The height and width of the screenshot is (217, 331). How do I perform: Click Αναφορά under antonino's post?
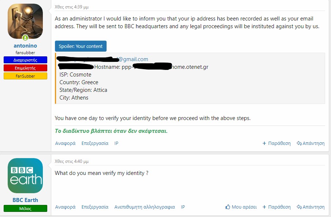point(65,143)
